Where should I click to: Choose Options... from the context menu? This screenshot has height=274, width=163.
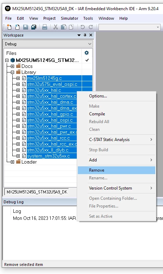117,96
